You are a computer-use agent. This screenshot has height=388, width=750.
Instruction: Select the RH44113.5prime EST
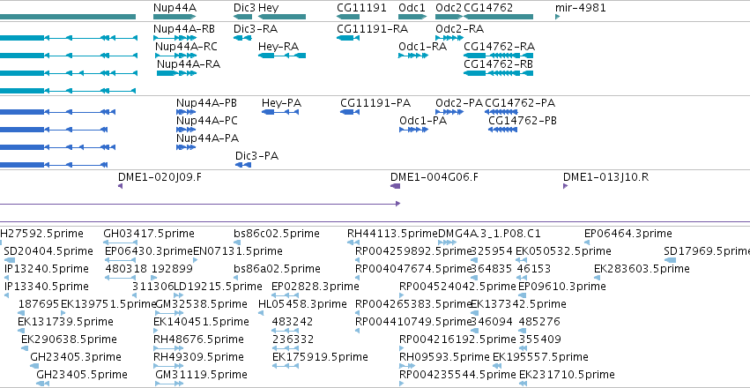[x=353, y=242]
